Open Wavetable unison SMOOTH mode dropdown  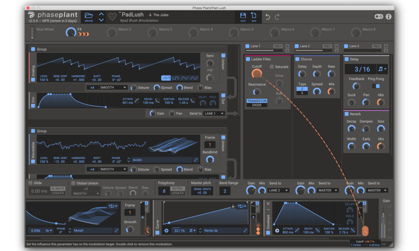pyautogui.click(x=113, y=169)
